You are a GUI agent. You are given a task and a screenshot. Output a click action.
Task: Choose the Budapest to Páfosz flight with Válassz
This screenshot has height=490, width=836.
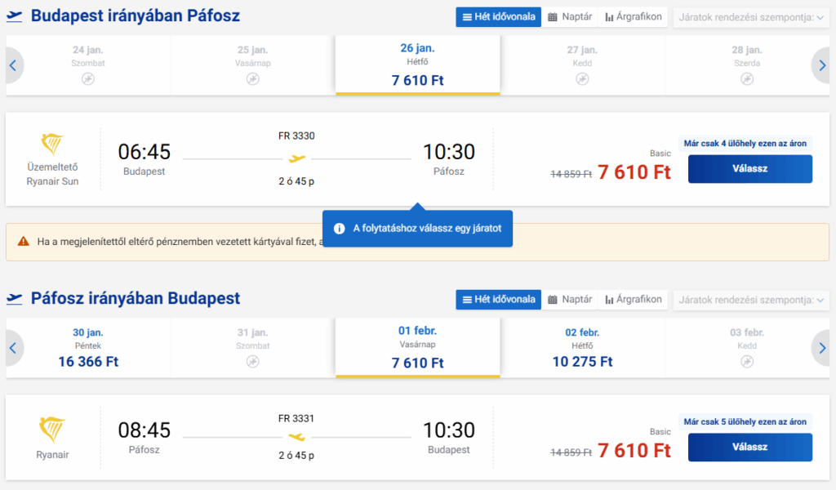click(749, 169)
